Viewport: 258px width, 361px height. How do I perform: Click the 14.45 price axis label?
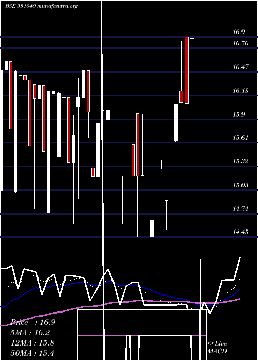click(x=240, y=232)
